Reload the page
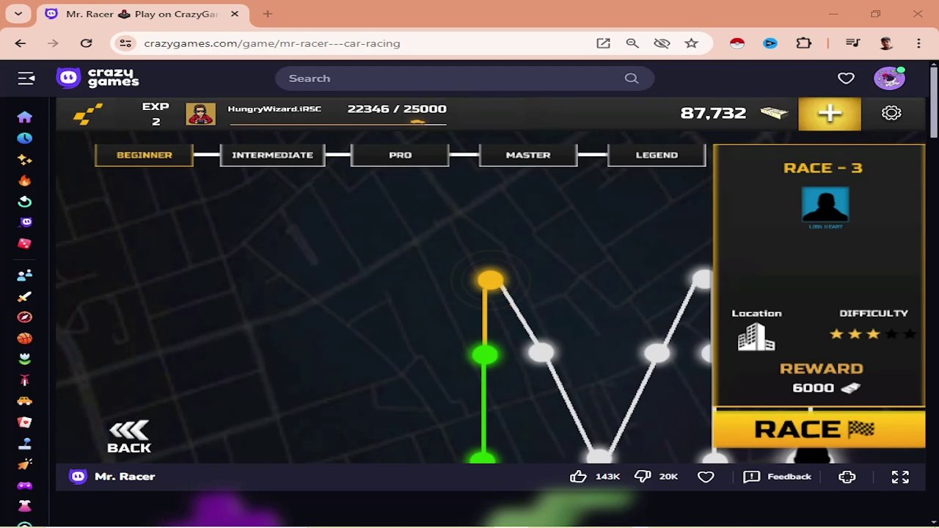The image size is (939, 528). coord(87,43)
